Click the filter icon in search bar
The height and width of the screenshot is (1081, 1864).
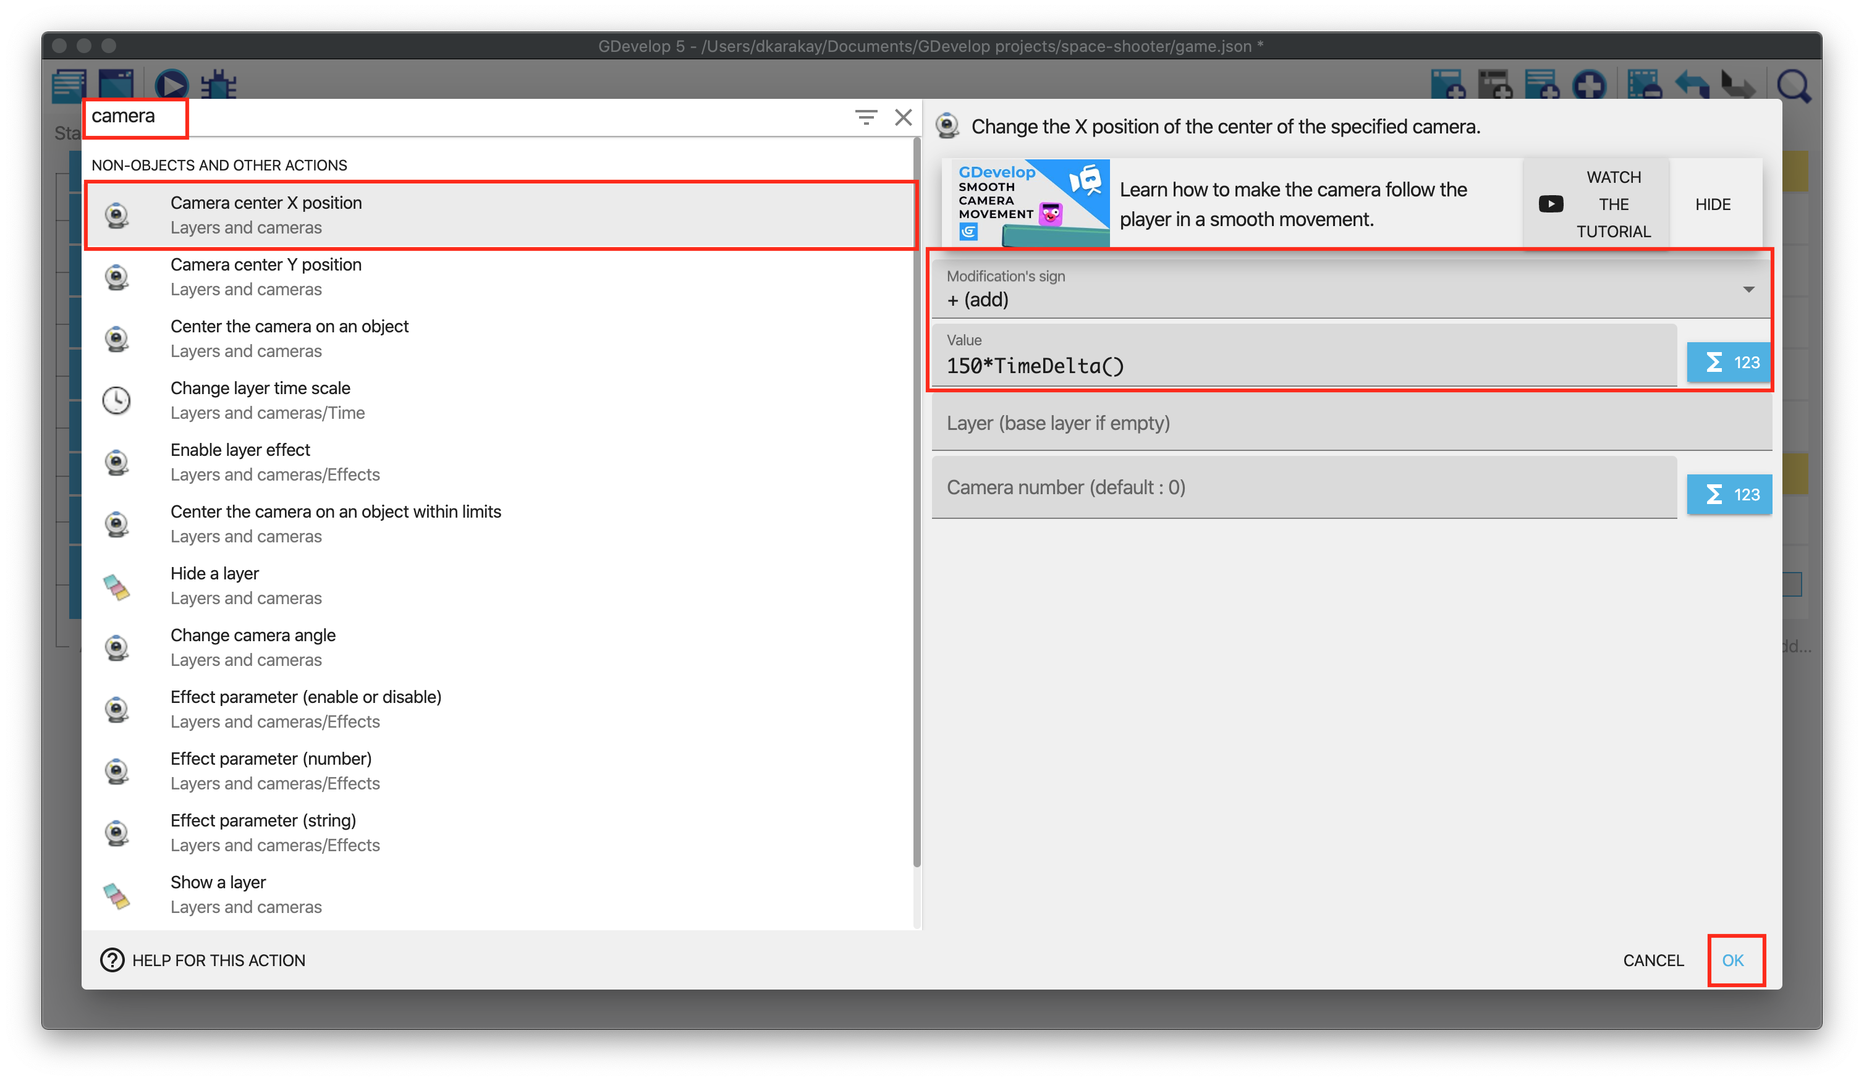coord(865,117)
